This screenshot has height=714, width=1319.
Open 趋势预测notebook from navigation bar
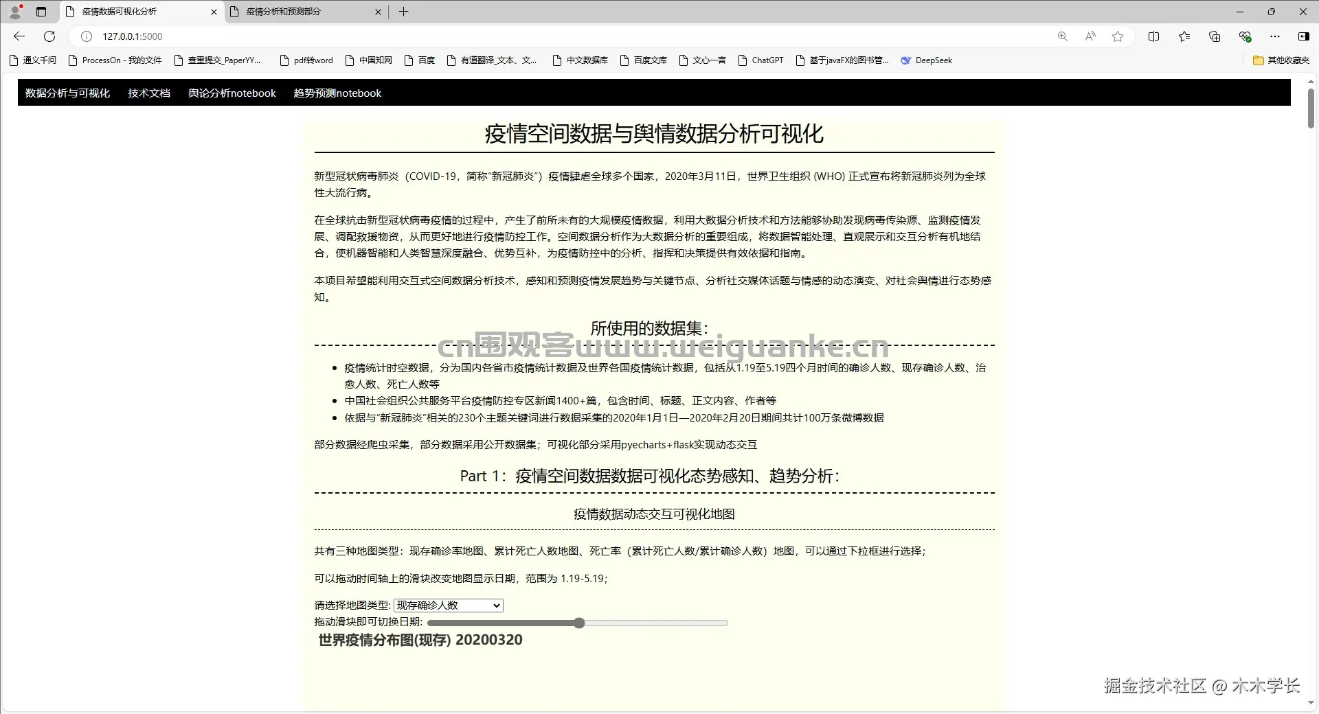click(337, 93)
